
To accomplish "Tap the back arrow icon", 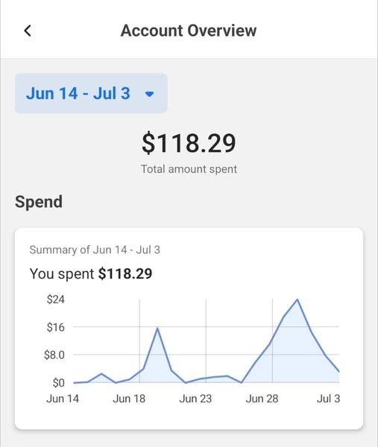I will pos(28,31).
